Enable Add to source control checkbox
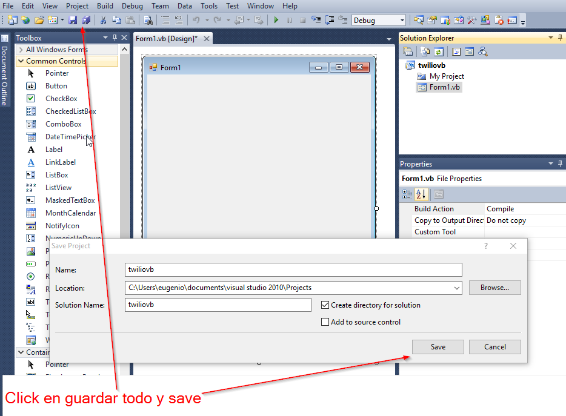The image size is (566, 416). click(325, 322)
